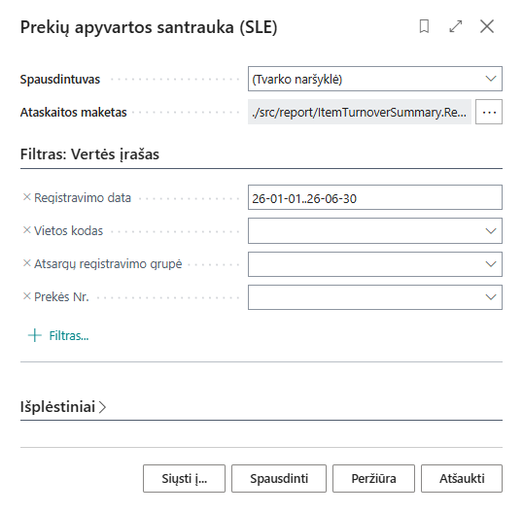
Task: Click the ellipsis button next to Ataskaitos maketas
Action: tap(489, 112)
